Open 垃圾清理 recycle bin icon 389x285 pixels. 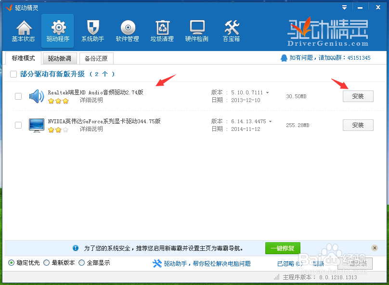[163, 27]
